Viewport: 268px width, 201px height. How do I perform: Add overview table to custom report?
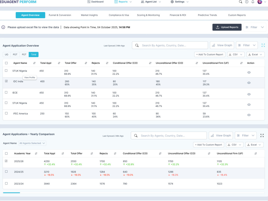coord(210,54)
